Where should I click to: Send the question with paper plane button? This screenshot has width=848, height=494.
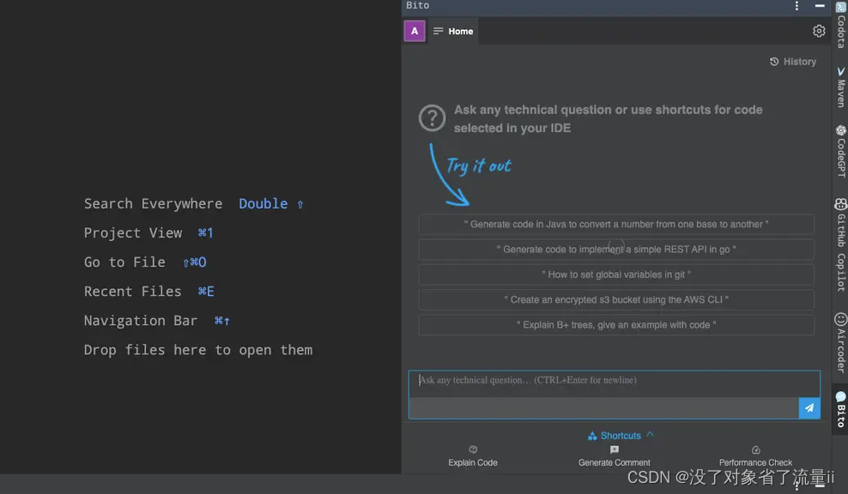click(x=809, y=408)
